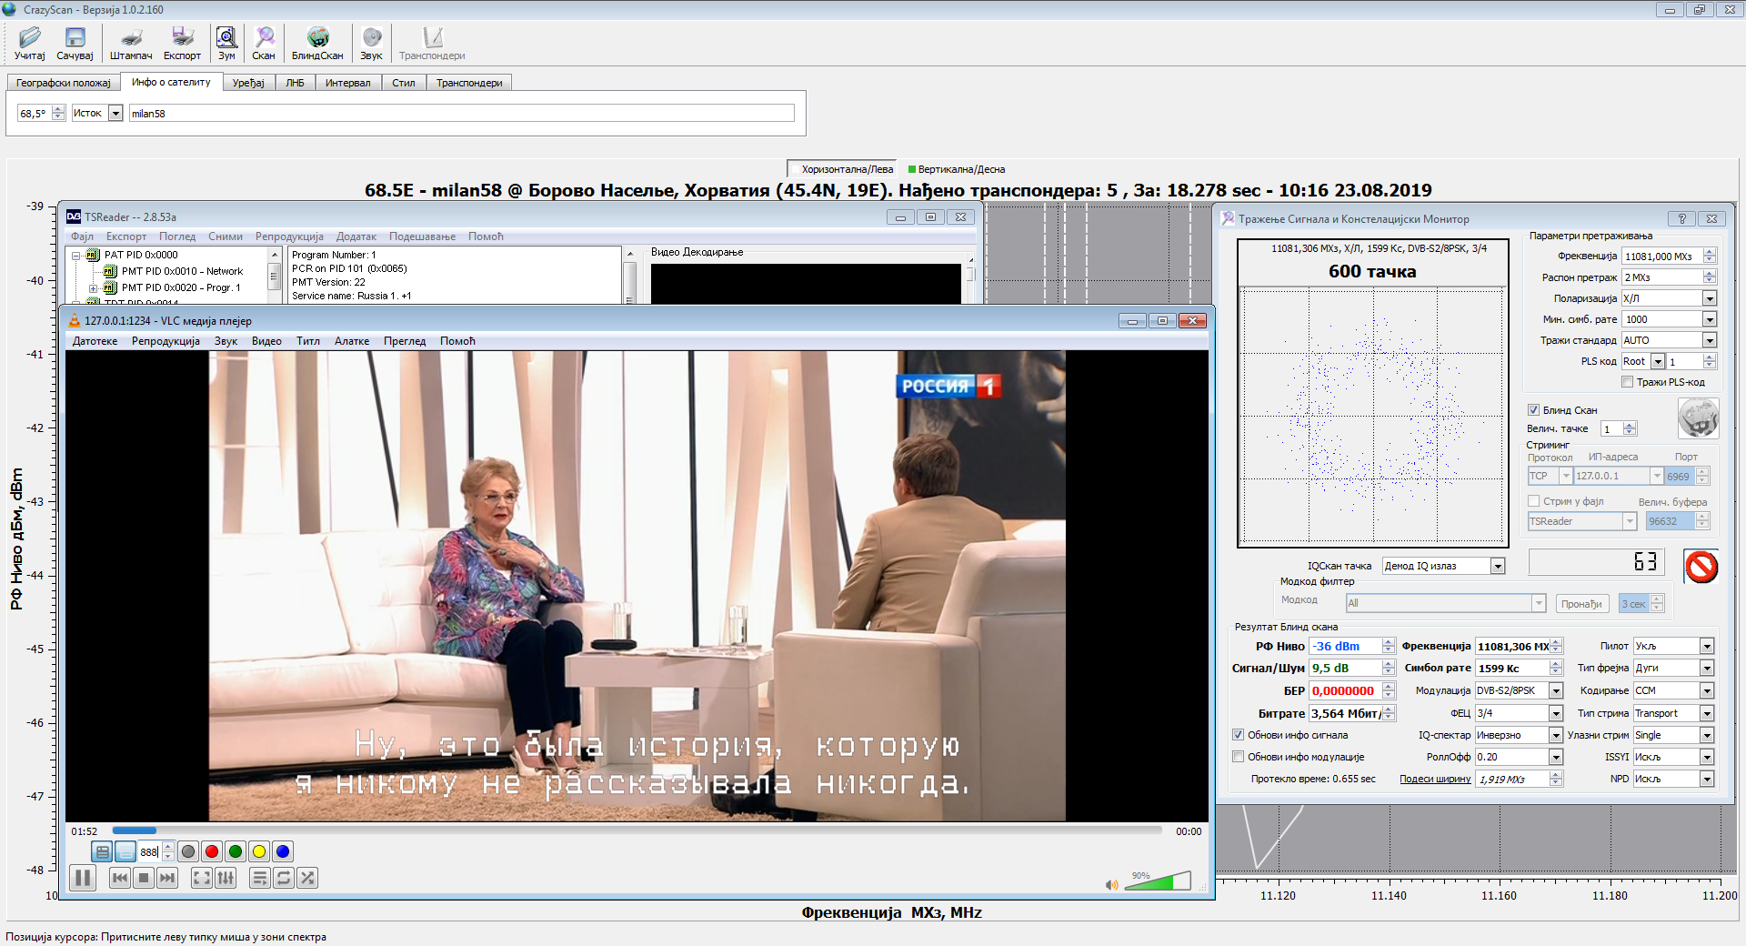Click the satellite name field milan58
The height and width of the screenshot is (946, 1746).
462,113
